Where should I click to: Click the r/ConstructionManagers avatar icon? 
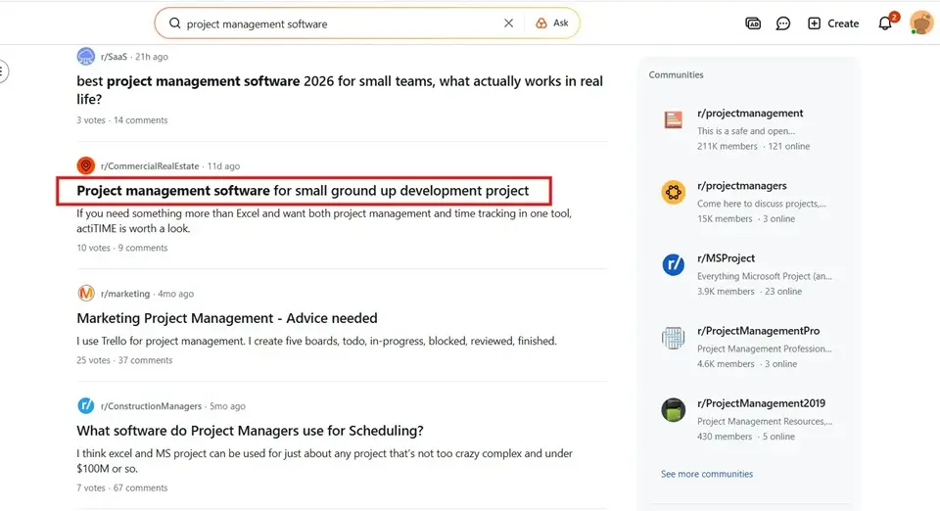pyautogui.click(x=86, y=405)
